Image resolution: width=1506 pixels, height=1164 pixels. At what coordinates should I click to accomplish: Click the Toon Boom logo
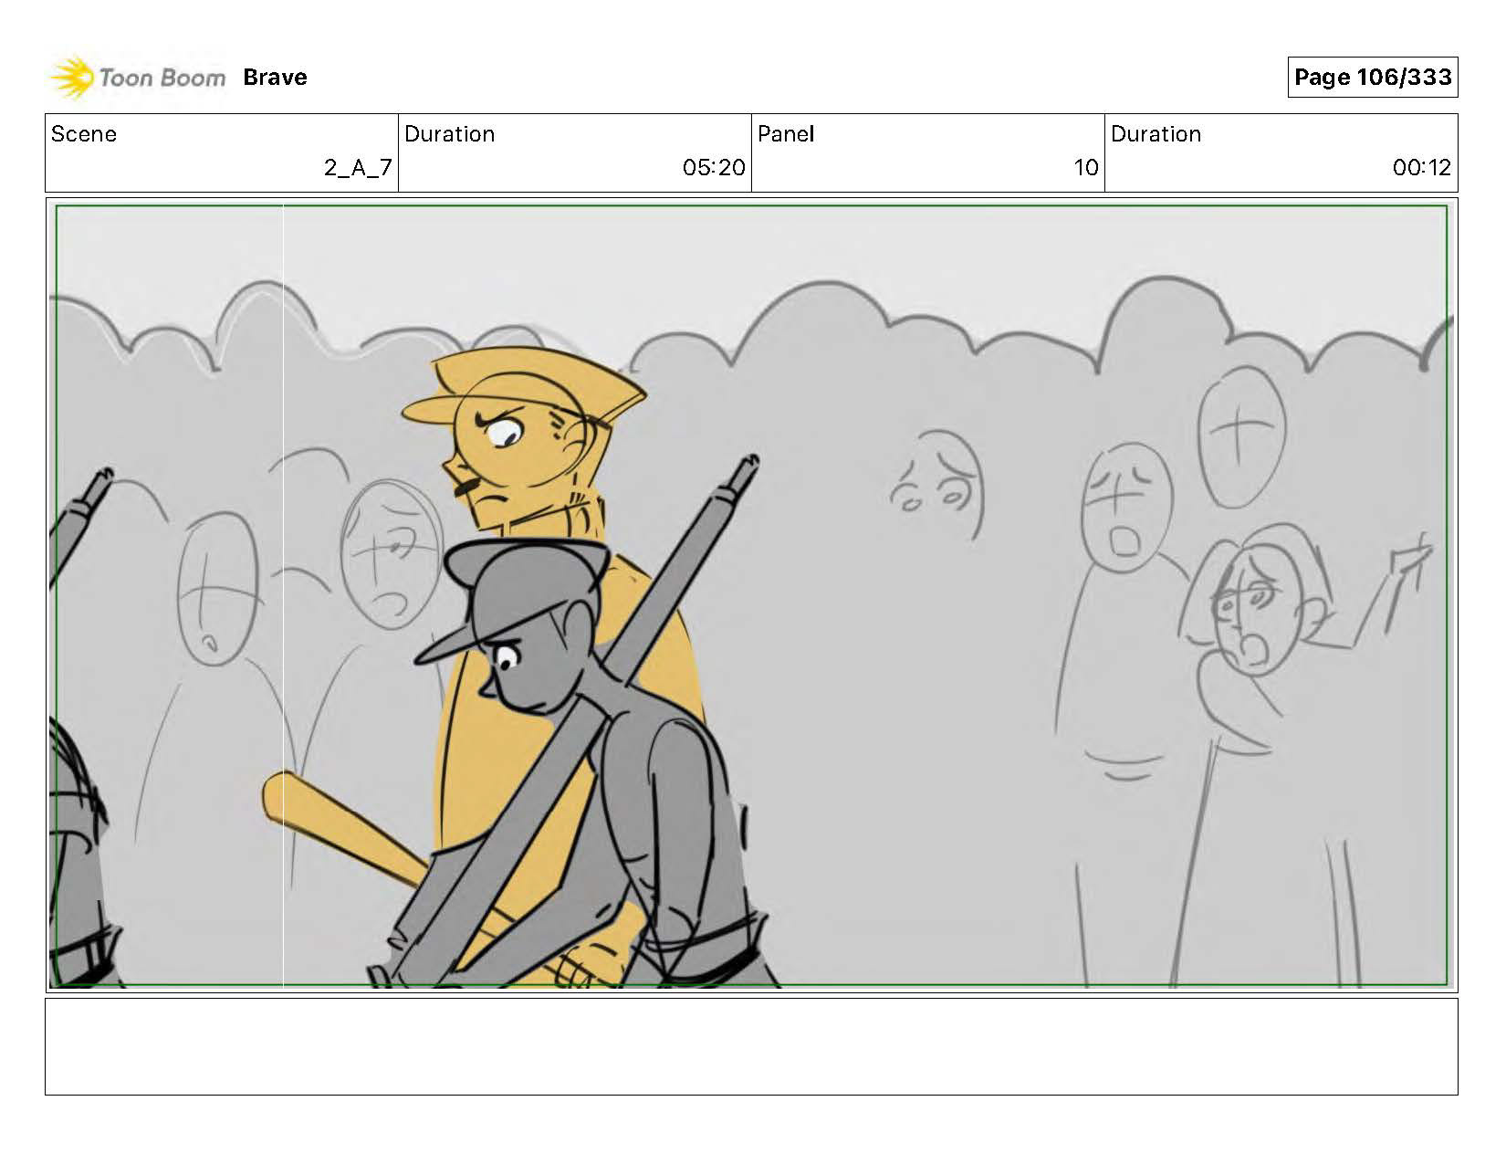tap(137, 78)
